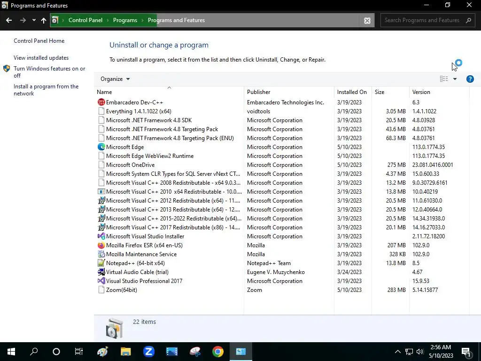Click the Embarcadero Dev-C++ program icon

(101, 102)
